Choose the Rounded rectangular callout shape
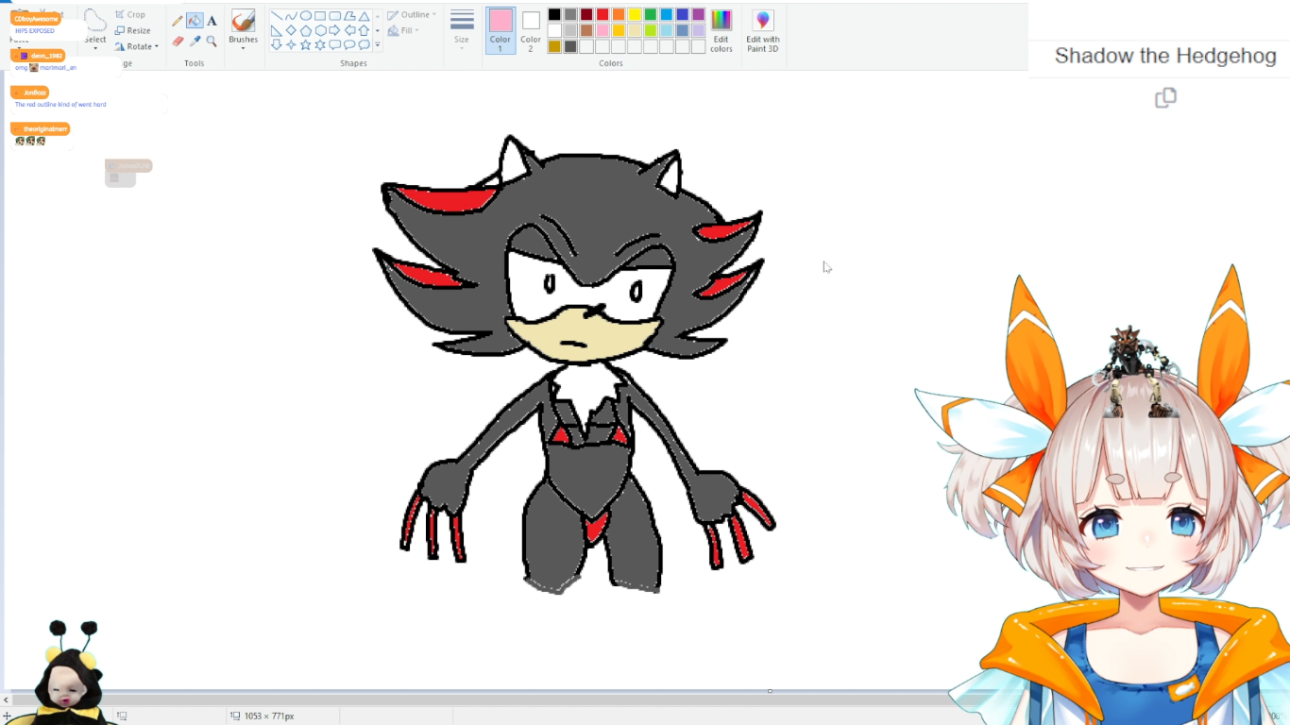 pyautogui.click(x=334, y=44)
